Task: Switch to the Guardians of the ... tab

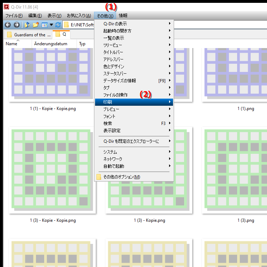Action: coord(28,35)
